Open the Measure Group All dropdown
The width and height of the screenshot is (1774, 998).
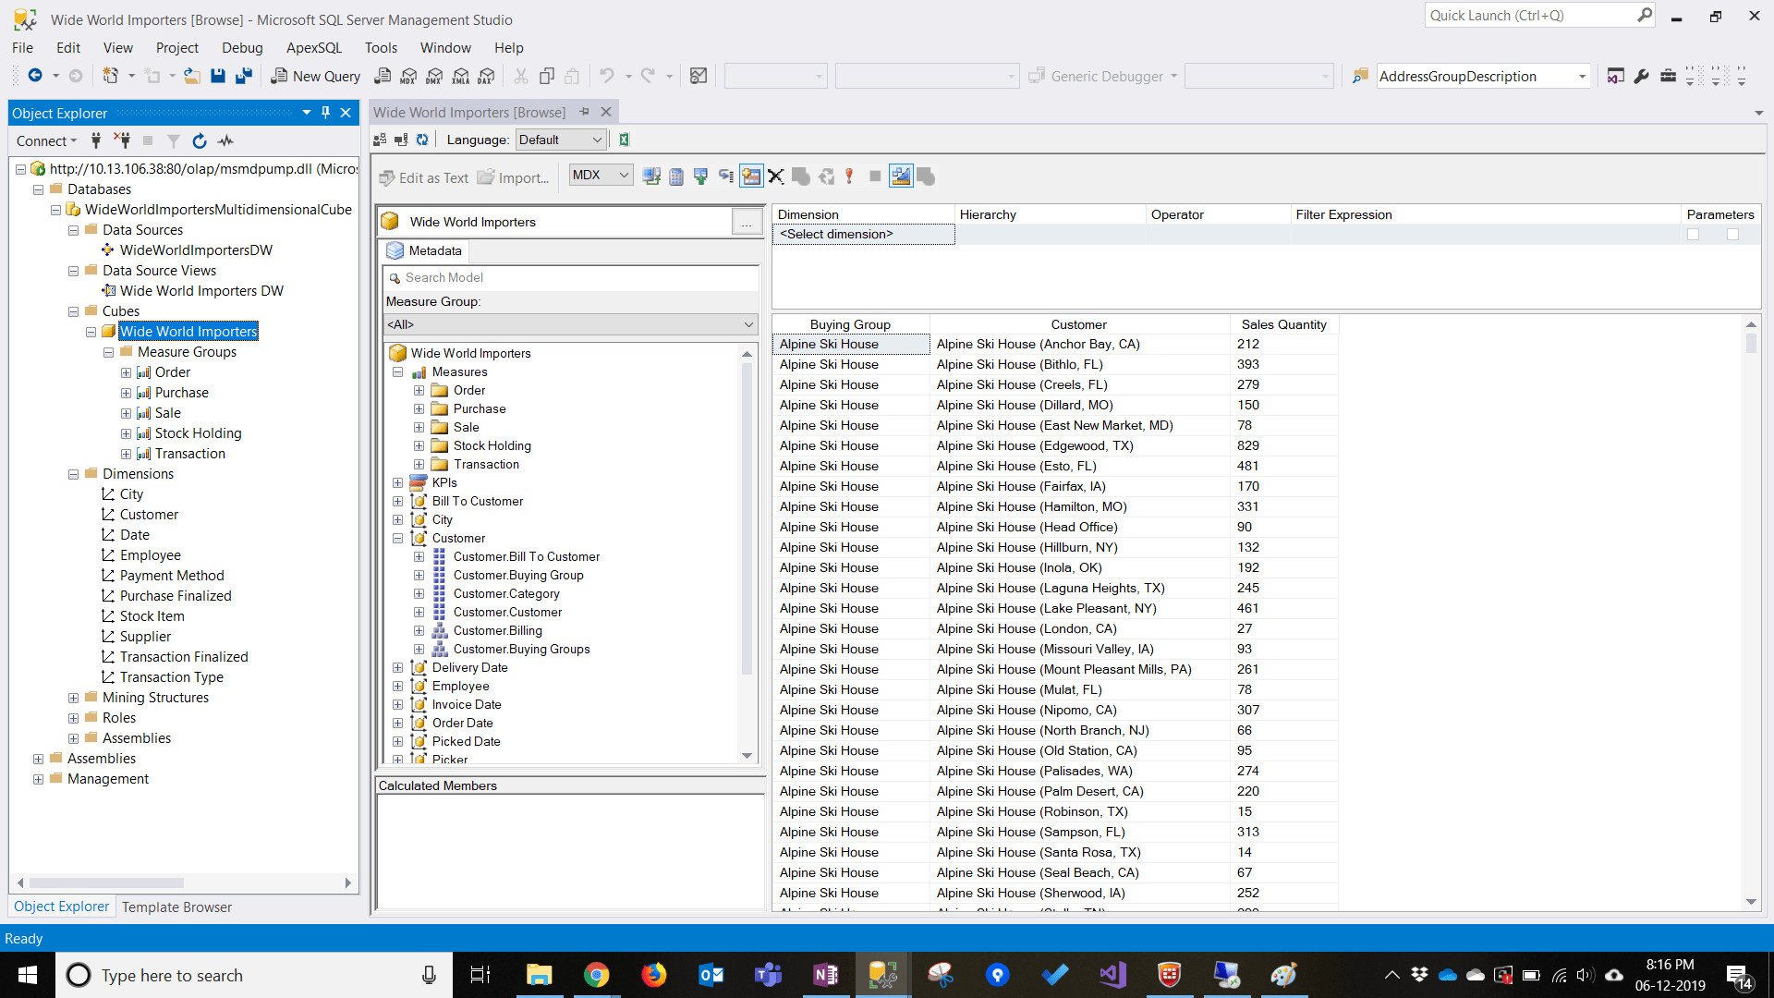[570, 324]
